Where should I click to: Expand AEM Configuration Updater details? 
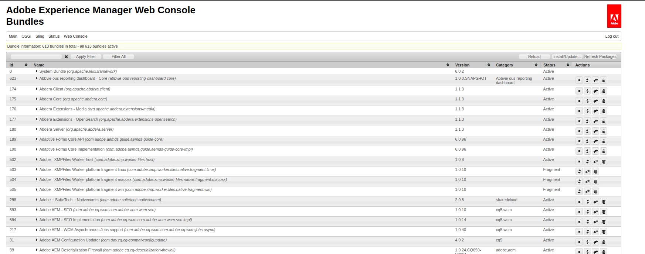(37, 240)
